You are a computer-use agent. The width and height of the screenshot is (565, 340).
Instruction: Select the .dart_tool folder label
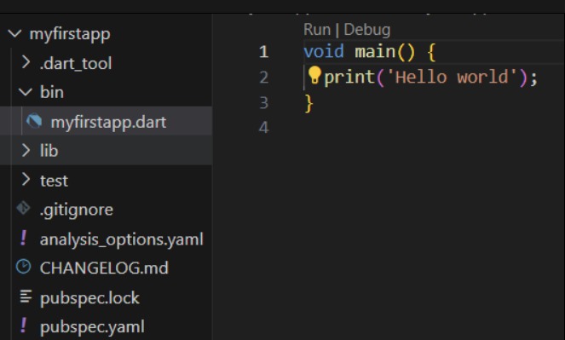point(76,63)
